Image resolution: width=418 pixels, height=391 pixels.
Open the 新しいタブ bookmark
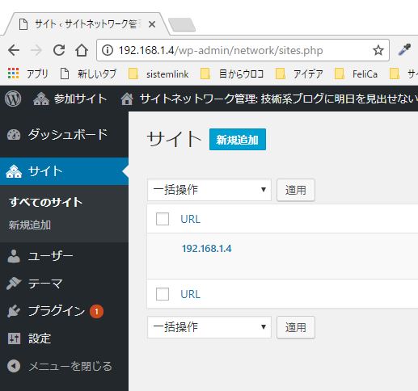coord(88,74)
